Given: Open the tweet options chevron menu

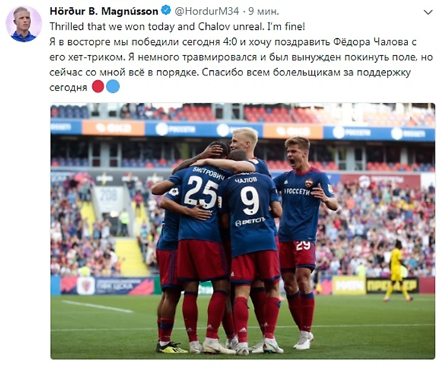Looking at the screenshot, I should (x=428, y=12).
